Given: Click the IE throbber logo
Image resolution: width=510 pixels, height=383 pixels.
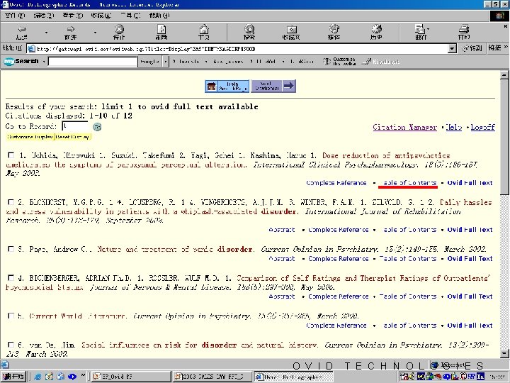Looking at the screenshot, I should (499, 16).
